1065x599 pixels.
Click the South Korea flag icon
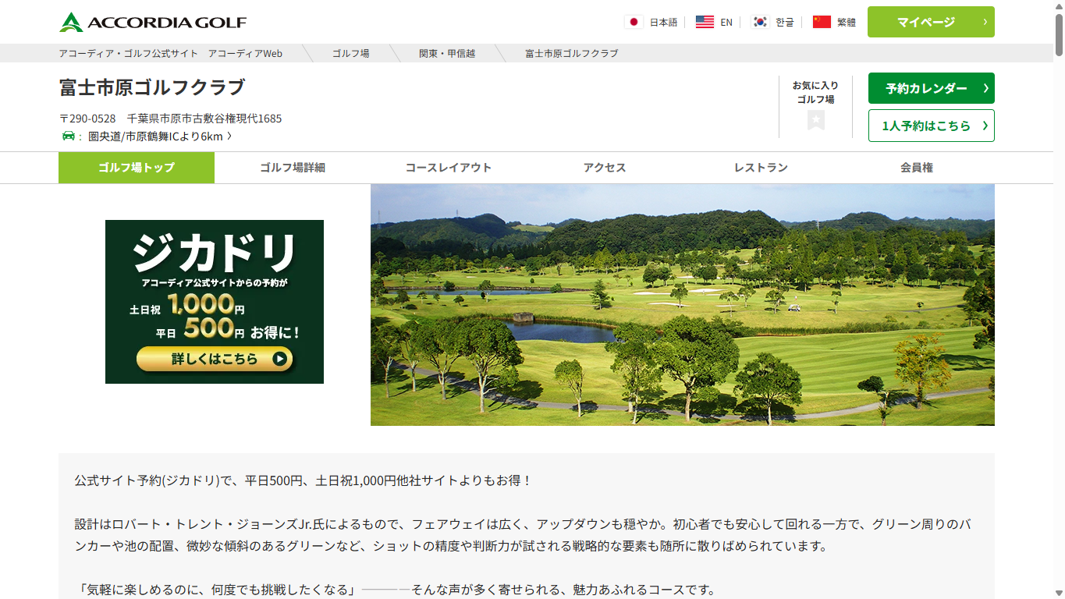pyautogui.click(x=760, y=22)
